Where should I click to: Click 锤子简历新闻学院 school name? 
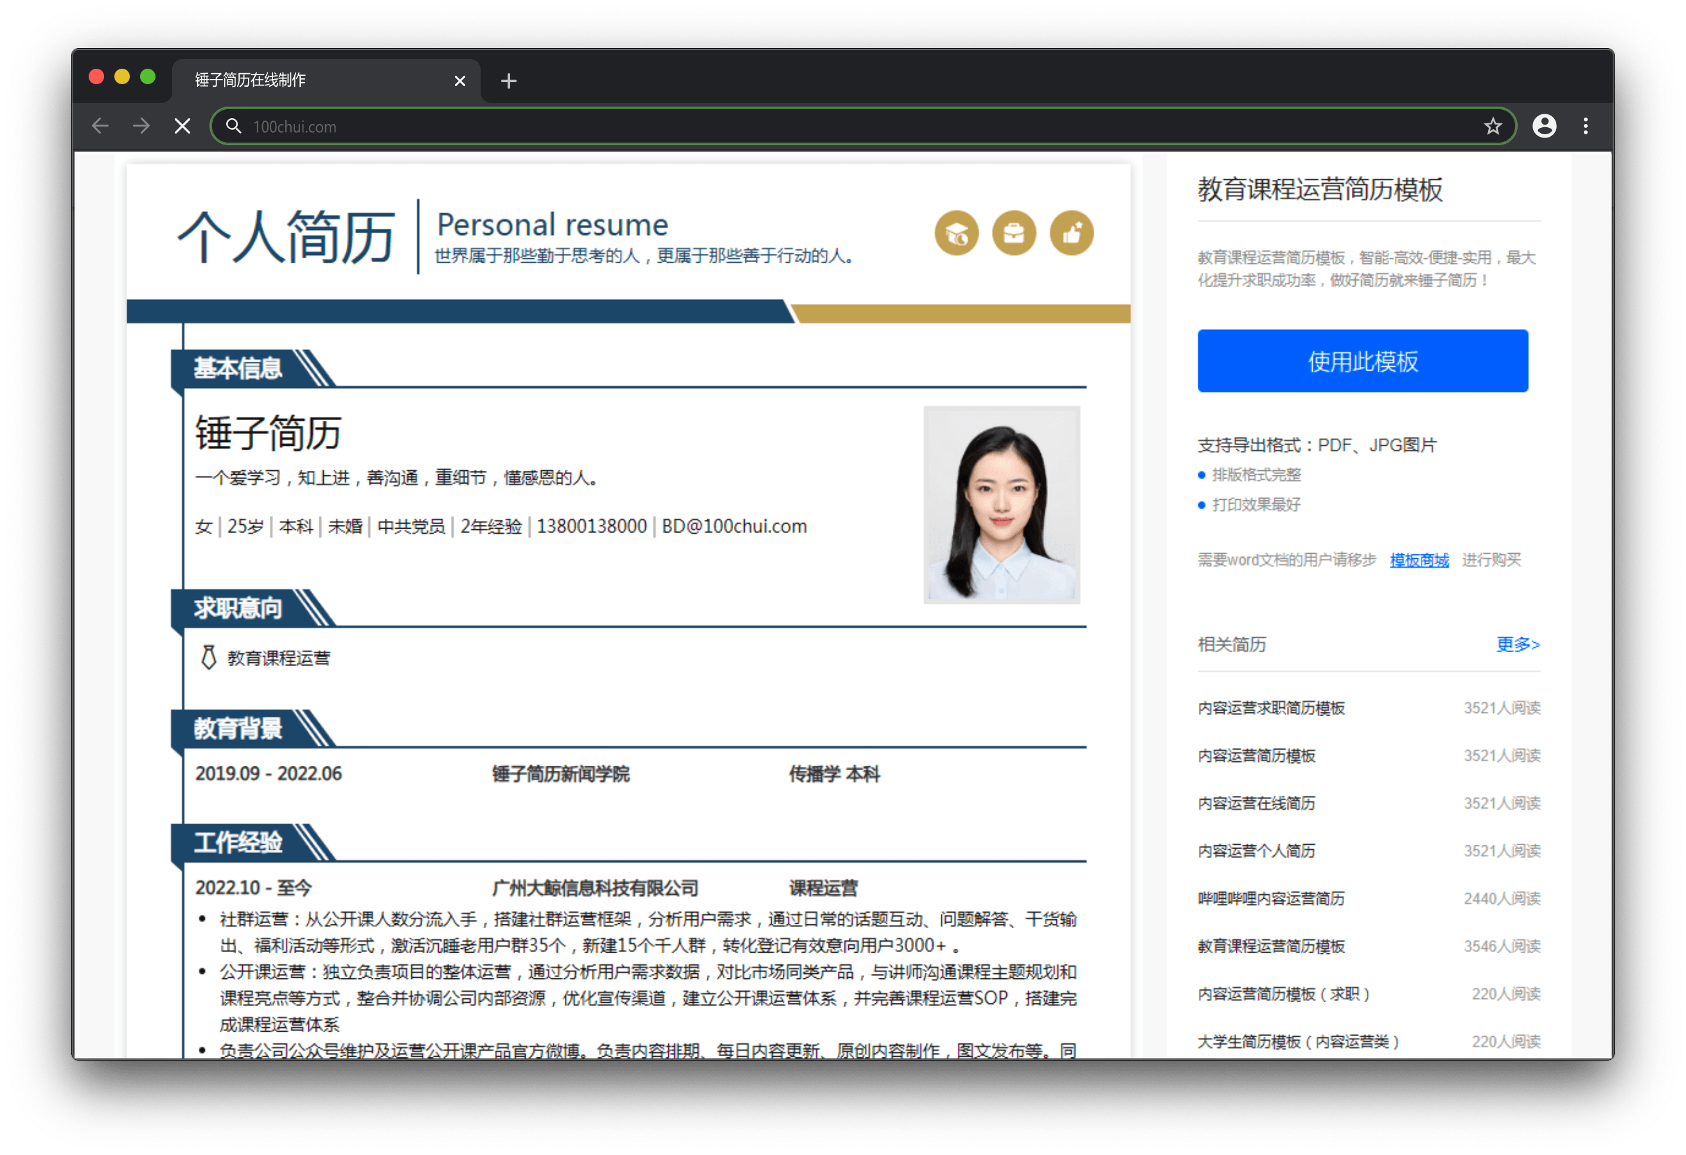pyautogui.click(x=561, y=773)
